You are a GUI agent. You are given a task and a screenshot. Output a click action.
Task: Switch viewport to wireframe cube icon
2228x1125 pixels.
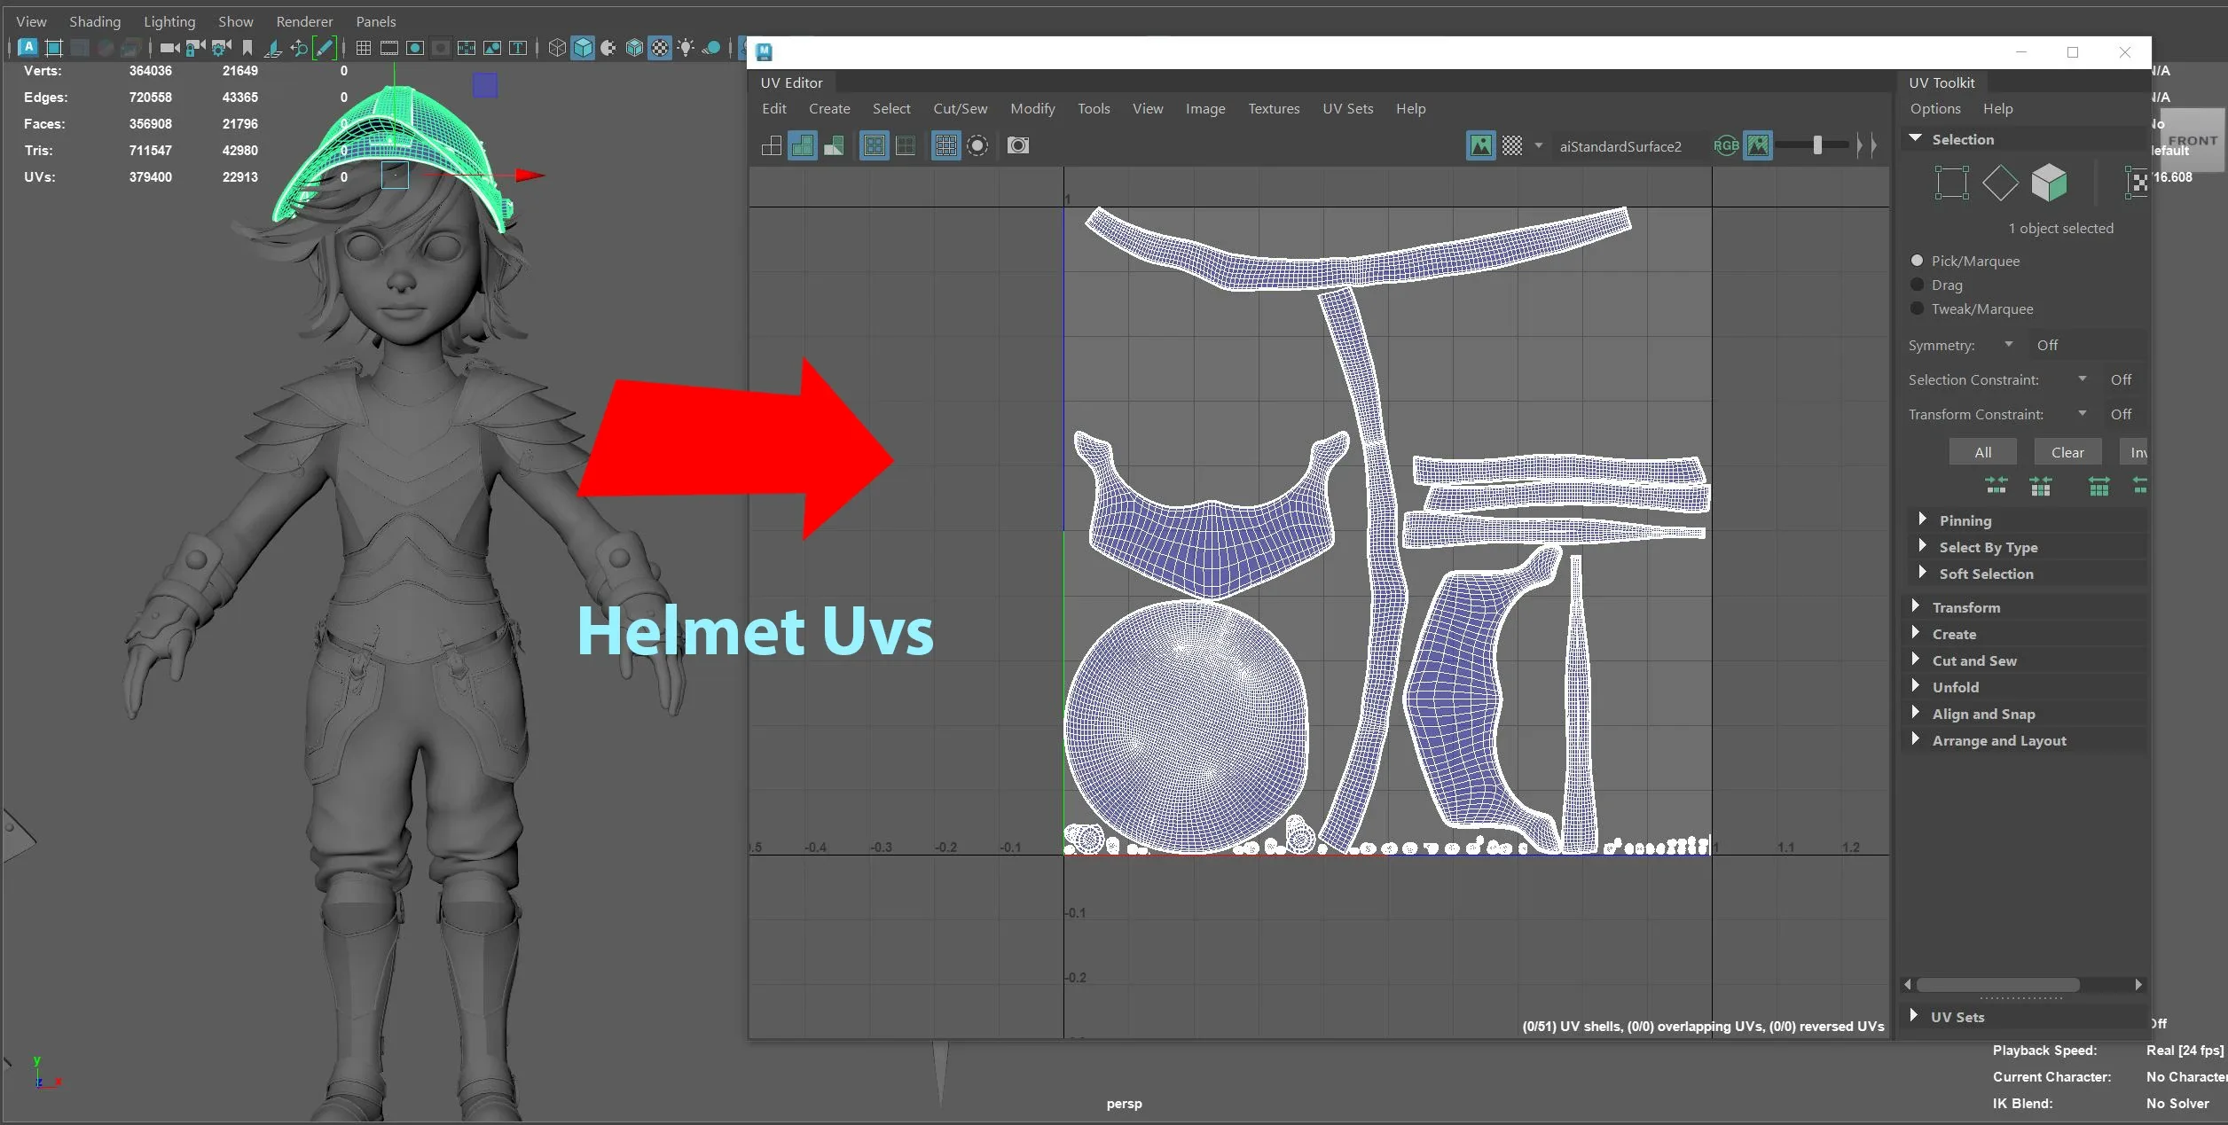(557, 48)
